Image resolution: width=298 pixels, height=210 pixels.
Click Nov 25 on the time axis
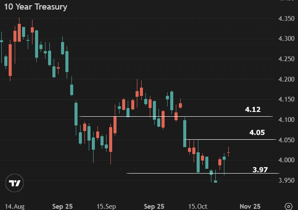pos(250,206)
